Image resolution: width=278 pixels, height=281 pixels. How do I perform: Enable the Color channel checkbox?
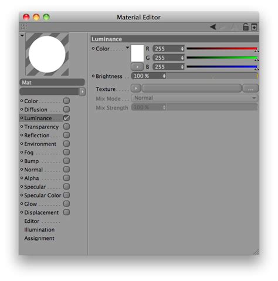(x=66, y=101)
